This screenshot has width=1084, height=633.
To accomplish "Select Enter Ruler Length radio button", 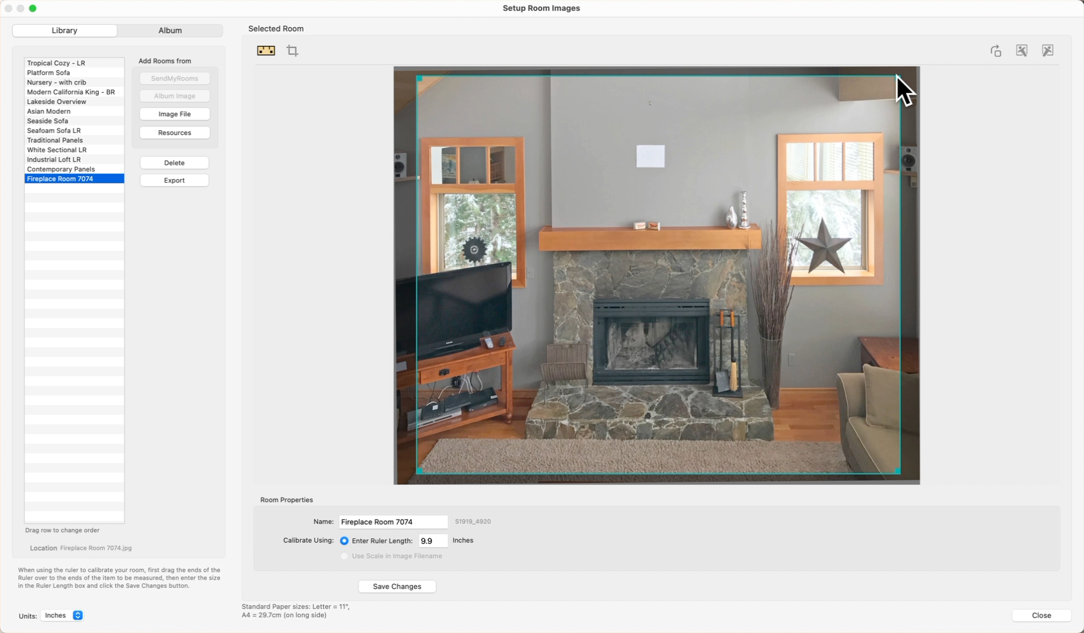I will (344, 541).
